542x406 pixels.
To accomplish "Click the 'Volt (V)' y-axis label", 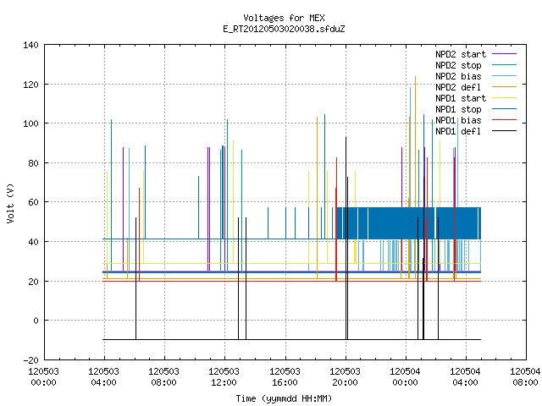I will (10, 203).
